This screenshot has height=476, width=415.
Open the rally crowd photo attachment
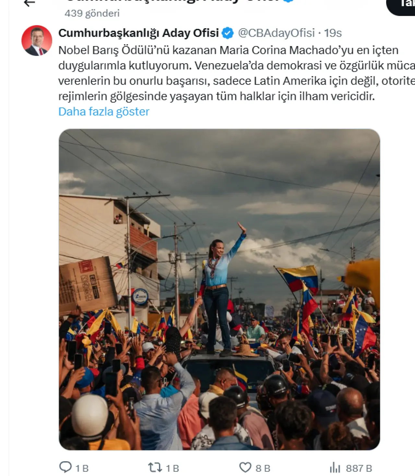(219, 289)
